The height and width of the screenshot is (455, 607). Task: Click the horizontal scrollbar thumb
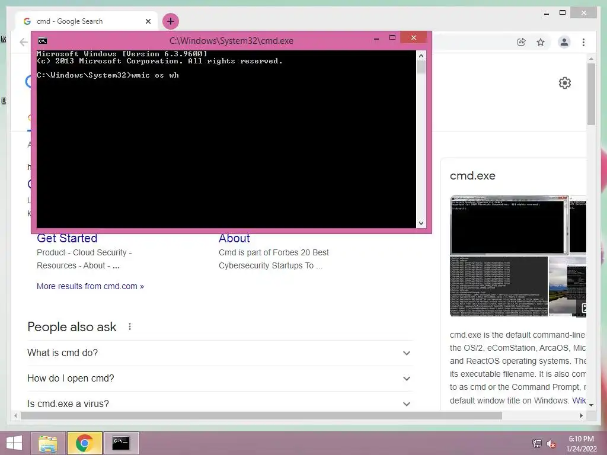point(261,415)
